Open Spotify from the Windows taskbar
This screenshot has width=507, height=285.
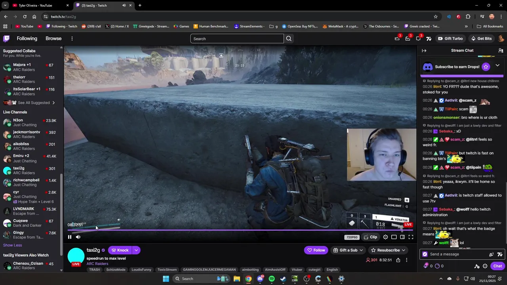tap(272, 279)
